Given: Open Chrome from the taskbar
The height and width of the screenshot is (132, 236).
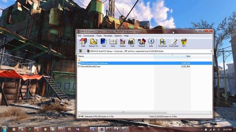Looking at the screenshot, I should click(x=22, y=129).
